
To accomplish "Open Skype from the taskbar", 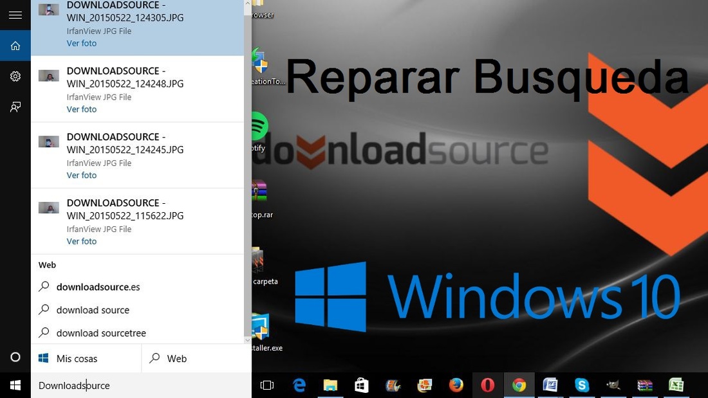I will coord(582,385).
